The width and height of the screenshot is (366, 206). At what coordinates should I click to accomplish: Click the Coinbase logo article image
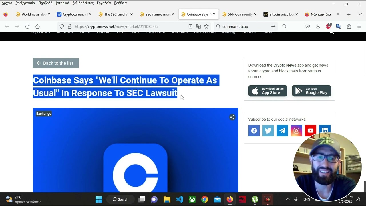[136, 150]
